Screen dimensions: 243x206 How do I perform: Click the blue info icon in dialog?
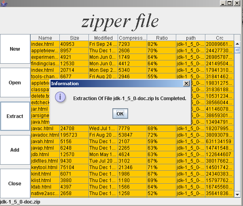(x=61, y=98)
